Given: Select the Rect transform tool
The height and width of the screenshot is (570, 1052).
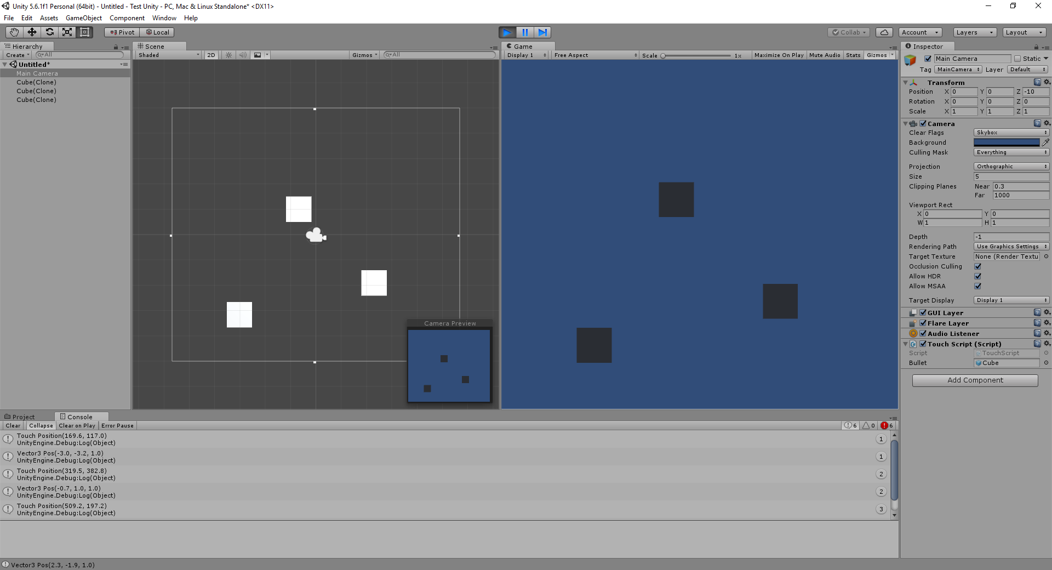Looking at the screenshot, I should click(x=84, y=32).
